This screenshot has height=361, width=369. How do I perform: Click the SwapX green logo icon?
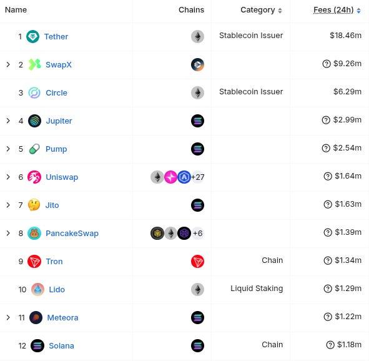(x=34, y=64)
